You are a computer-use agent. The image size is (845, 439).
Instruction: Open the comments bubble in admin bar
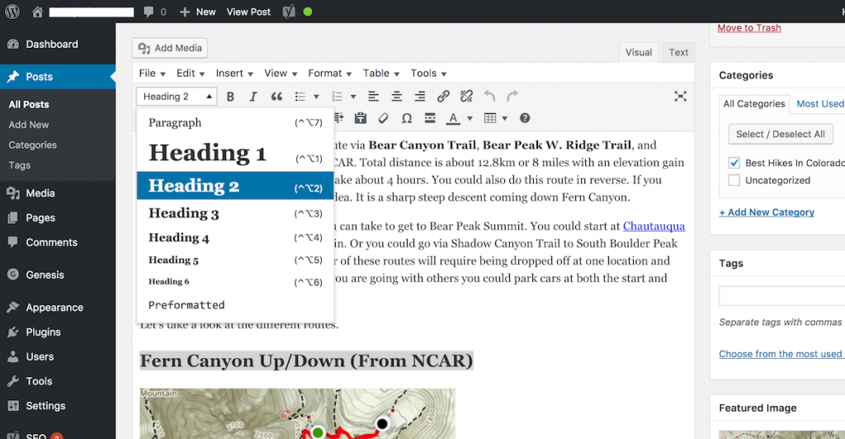coord(149,12)
